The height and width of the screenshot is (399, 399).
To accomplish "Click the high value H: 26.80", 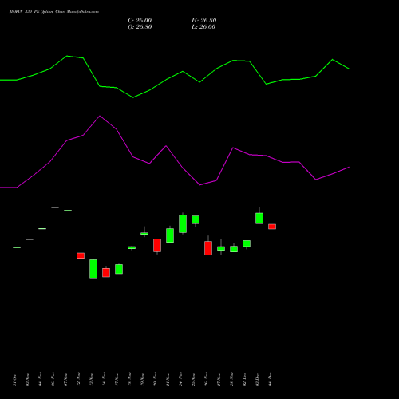I will coord(203,21).
